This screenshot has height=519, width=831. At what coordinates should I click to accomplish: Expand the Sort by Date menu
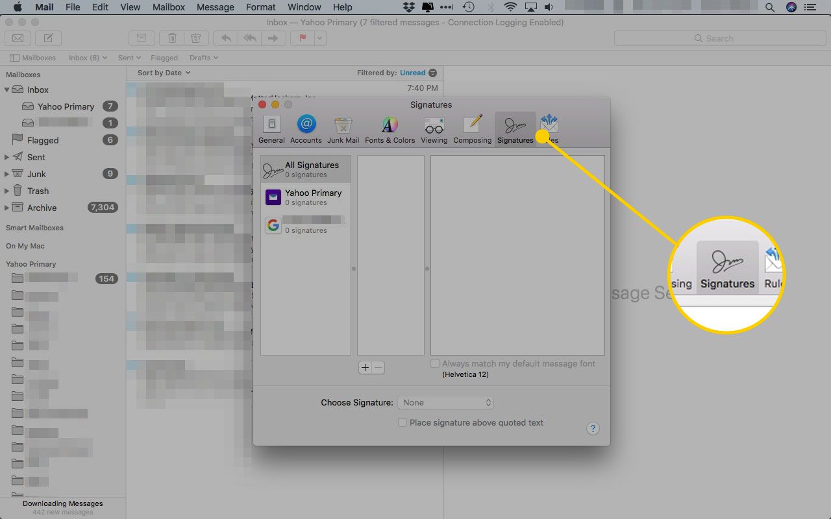coord(164,73)
